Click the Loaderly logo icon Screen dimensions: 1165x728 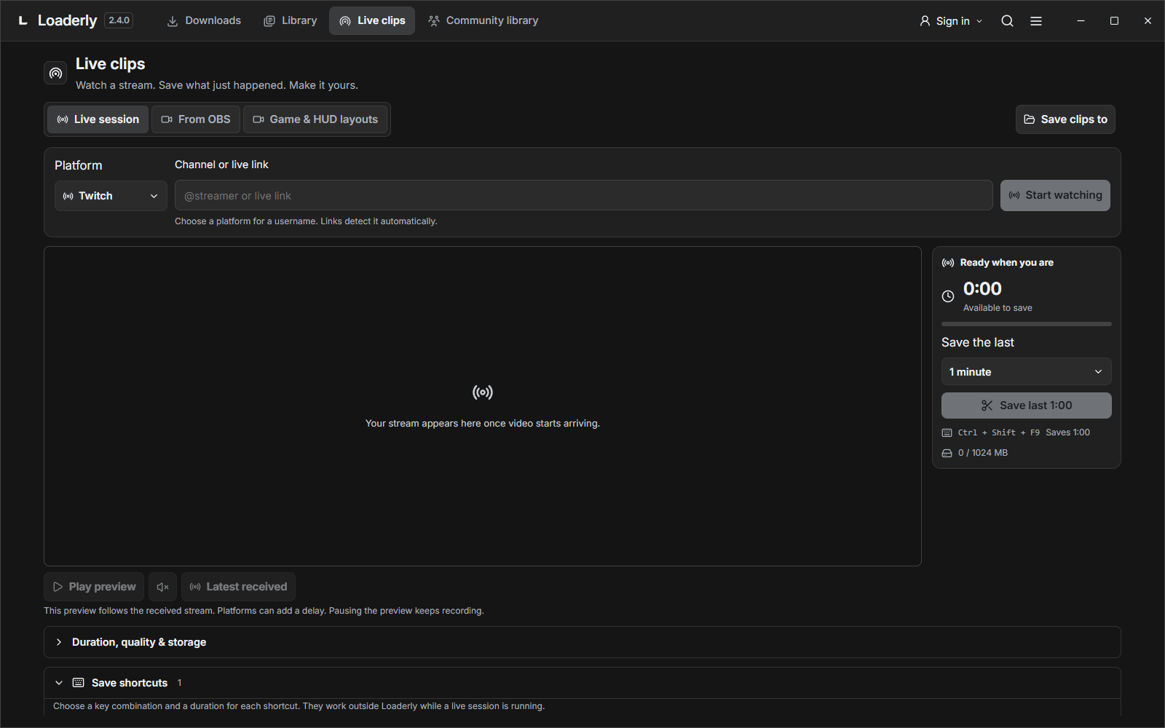[x=23, y=20]
